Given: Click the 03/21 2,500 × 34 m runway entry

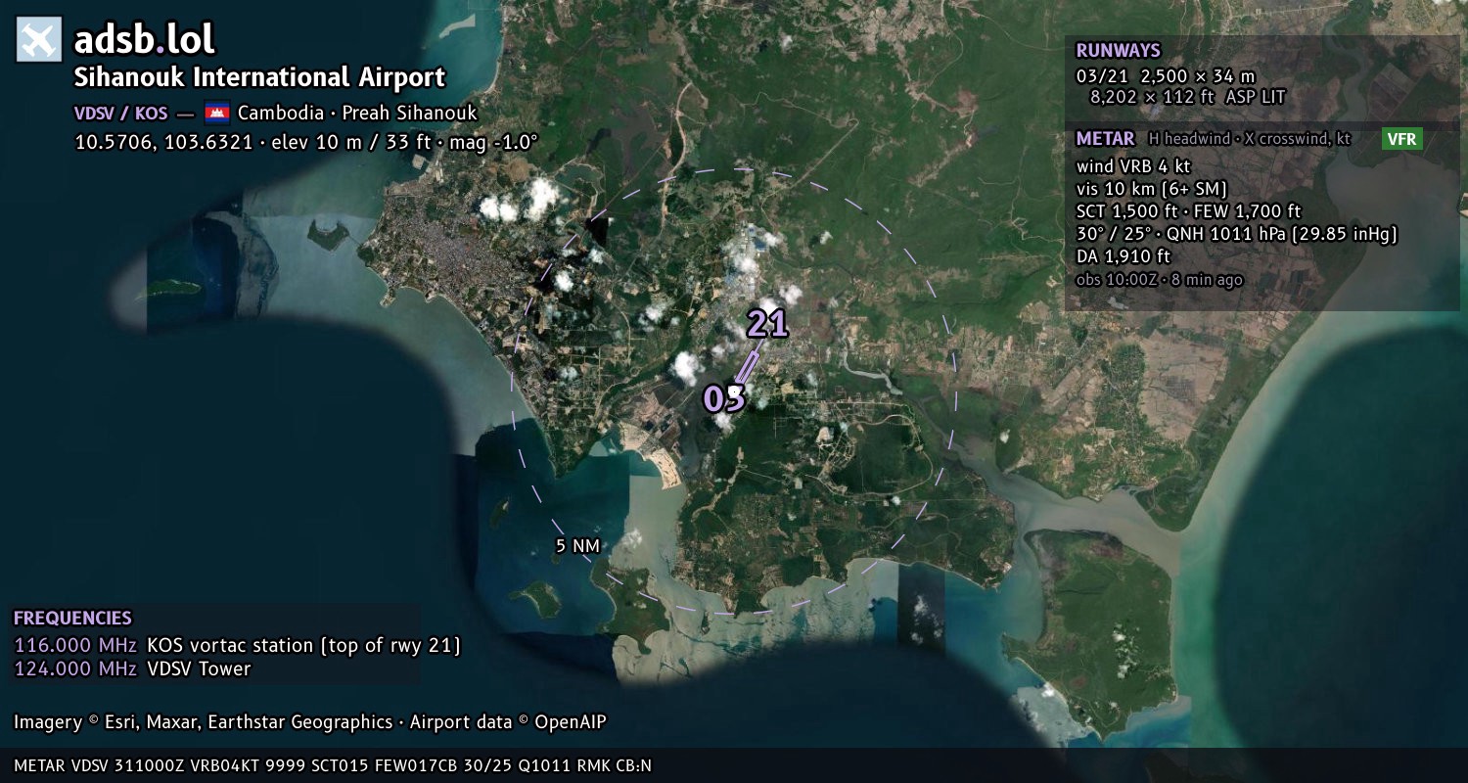Looking at the screenshot, I should pos(1165,76).
